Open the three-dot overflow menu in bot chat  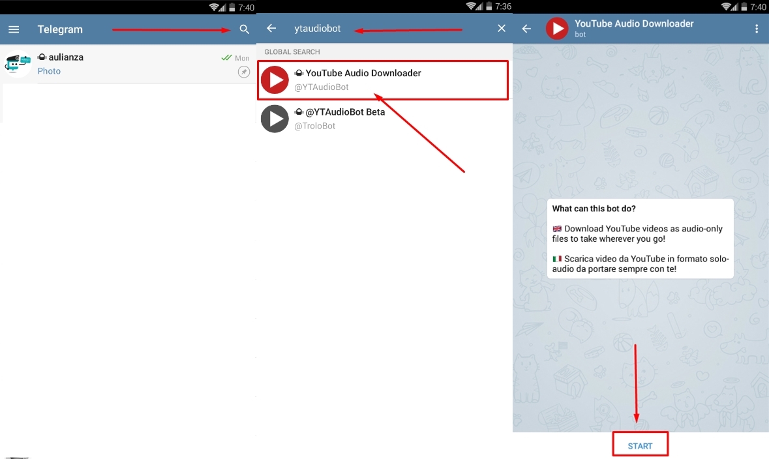tap(756, 29)
